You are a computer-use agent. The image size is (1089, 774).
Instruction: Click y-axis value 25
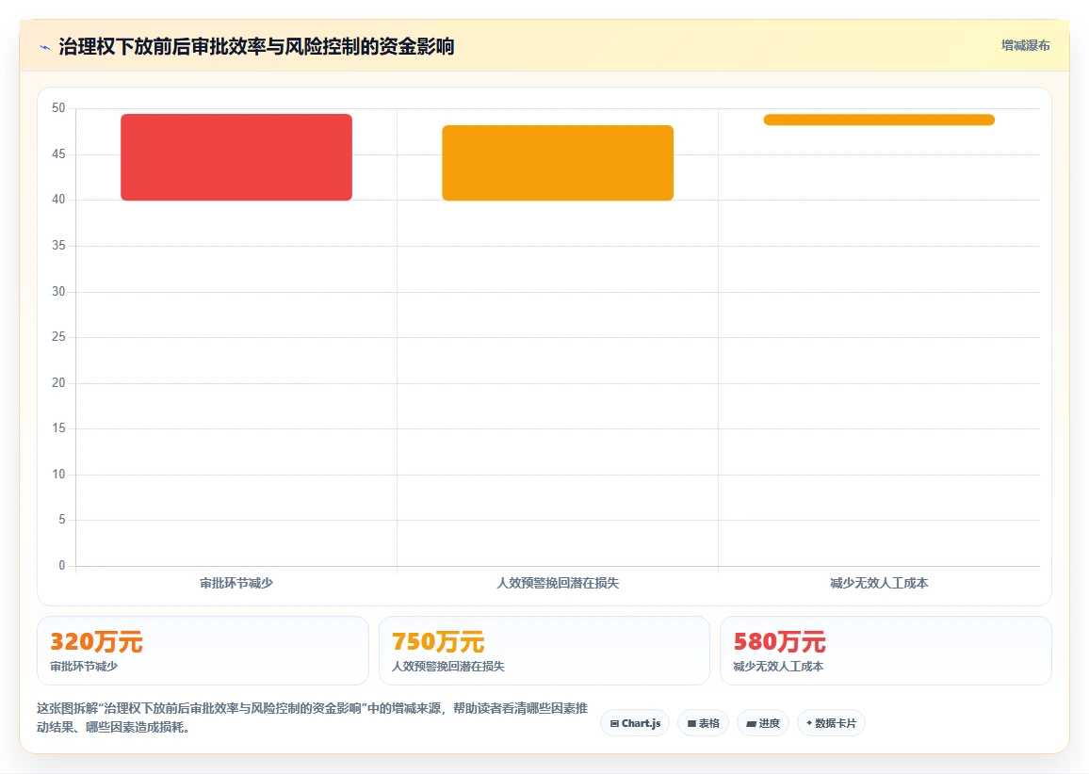(x=58, y=337)
